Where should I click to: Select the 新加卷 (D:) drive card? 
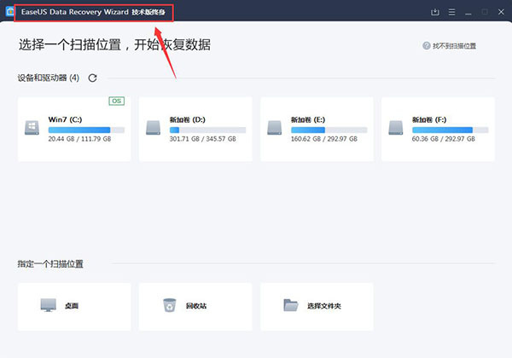[195, 129]
